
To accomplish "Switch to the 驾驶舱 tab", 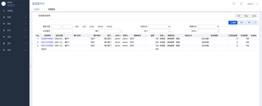I will click(x=37, y=9).
